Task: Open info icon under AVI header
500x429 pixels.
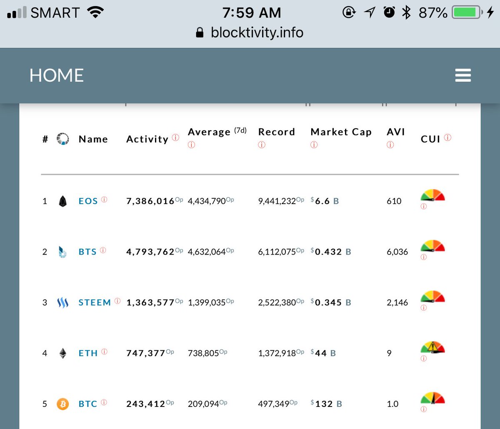Action: tap(390, 145)
